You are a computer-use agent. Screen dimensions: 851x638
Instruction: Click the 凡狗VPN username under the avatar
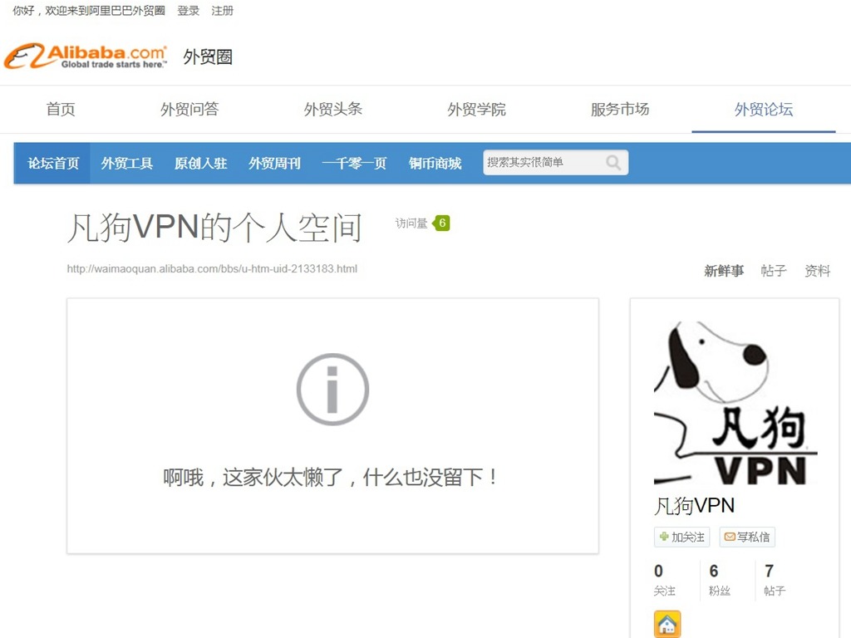coord(694,506)
